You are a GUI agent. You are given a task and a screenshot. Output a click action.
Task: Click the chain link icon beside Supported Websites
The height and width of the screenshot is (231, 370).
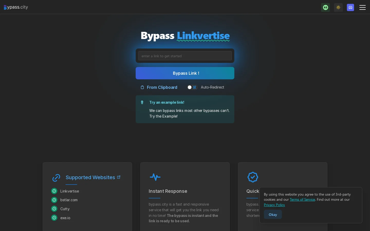point(56,178)
